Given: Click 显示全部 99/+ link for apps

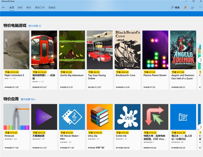Looking at the screenshot, I should tap(28, 99).
